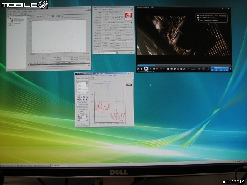Click the Help button in Watts Up logger
Viewport: 247px width, 185px height.
(x=83, y=124)
